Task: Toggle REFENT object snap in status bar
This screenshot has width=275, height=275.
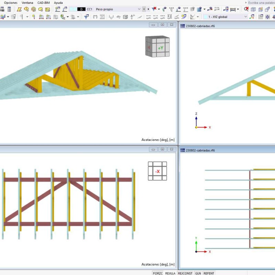Action: 209,273
